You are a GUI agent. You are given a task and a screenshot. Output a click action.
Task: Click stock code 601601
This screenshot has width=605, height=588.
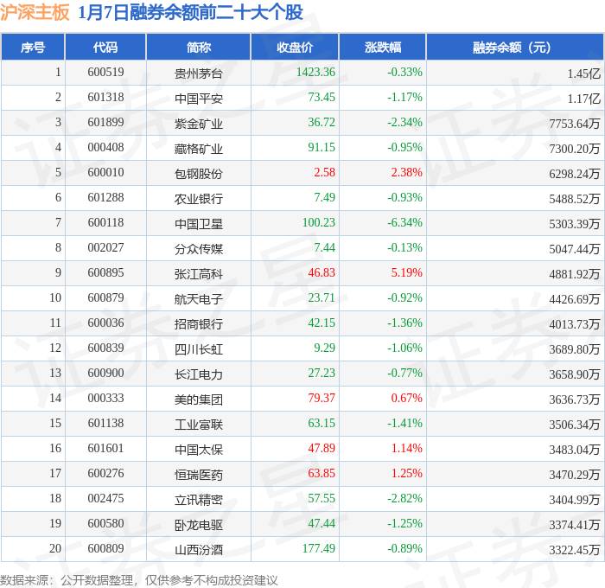tap(105, 448)
